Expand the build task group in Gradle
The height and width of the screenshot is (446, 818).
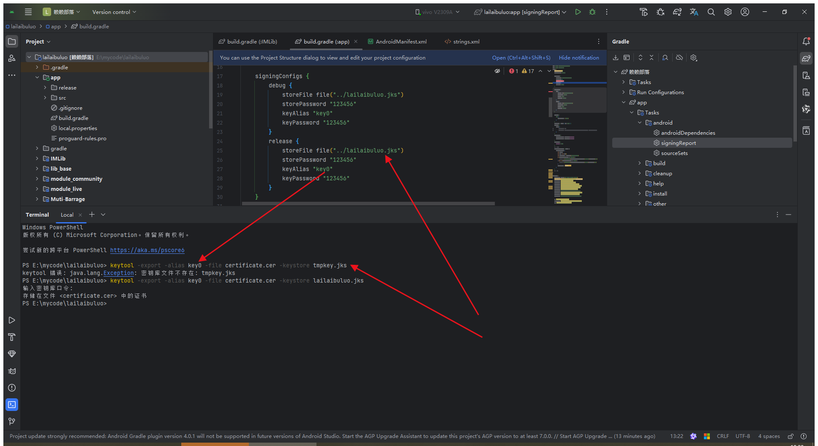[x=640, y=163]
